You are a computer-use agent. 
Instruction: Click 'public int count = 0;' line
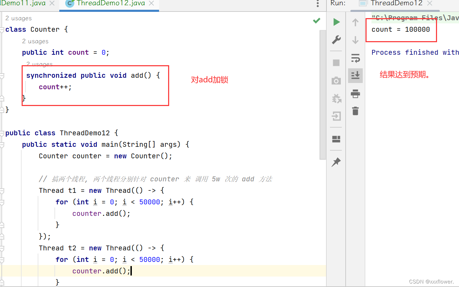click(66, 53)
